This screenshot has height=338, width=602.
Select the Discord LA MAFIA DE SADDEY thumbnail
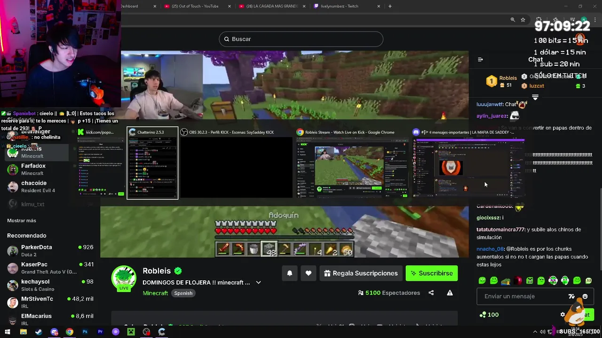[468, 163]
